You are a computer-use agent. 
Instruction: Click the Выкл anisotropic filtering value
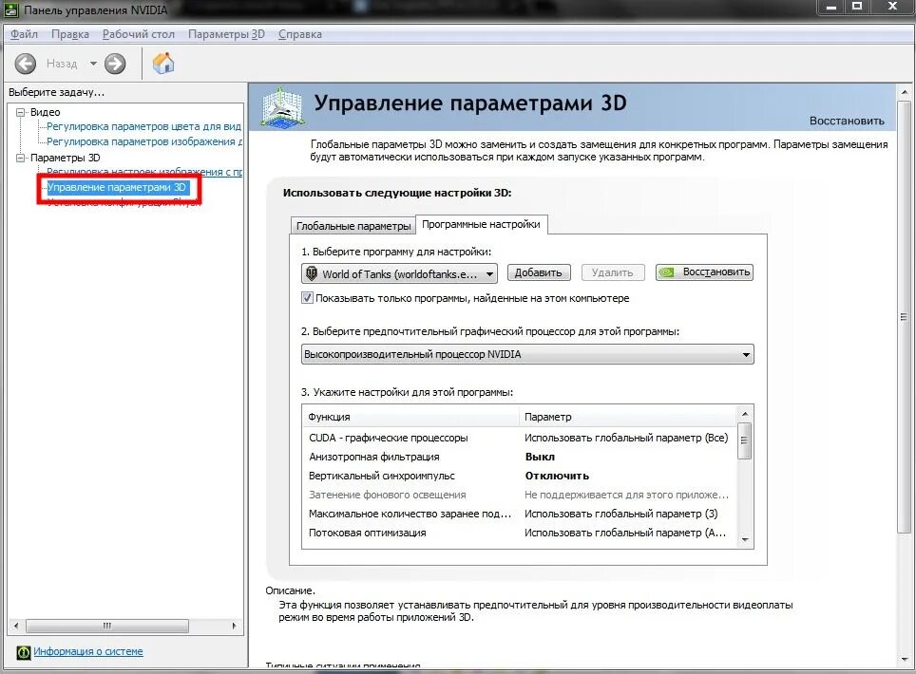(540, 457)
